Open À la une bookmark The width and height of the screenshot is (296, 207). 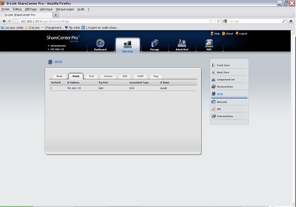click(x=32, y=28)
